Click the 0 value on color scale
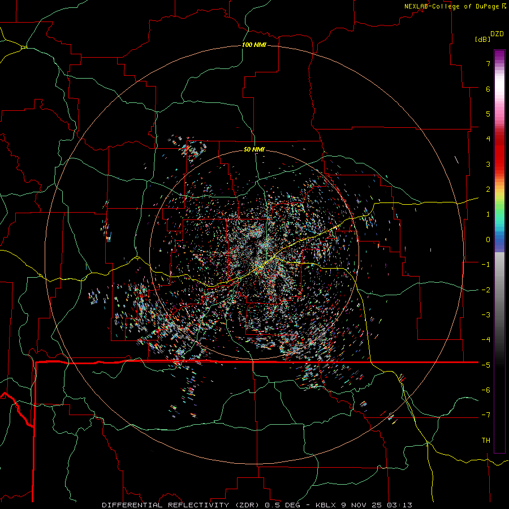Screen dimensions: 509x509 (488, 240)
